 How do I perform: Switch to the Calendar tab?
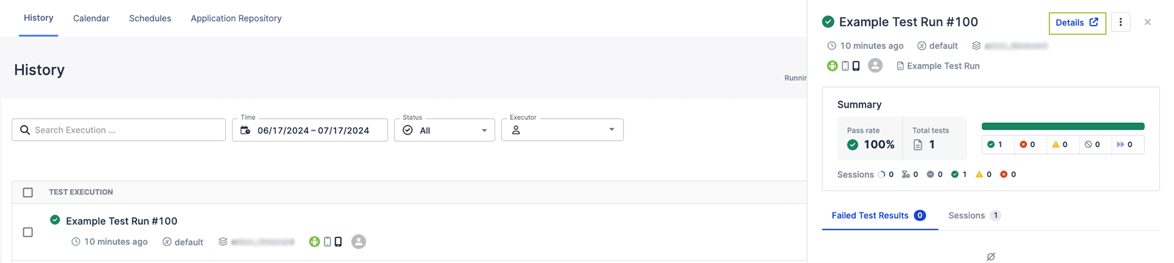[91, 18]
